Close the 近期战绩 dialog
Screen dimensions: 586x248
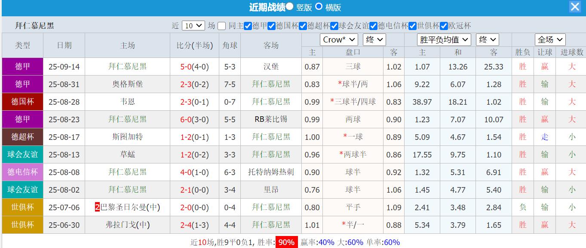point(575,6)
